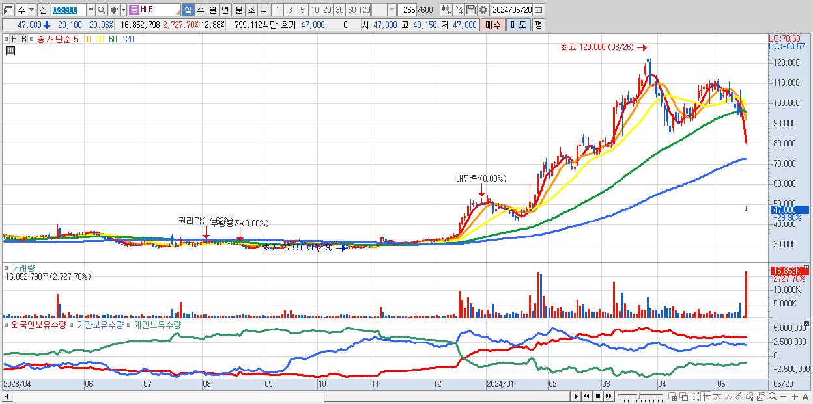Click the oscillating line chart icon at bottom
The height and width of the screenshot is (404, 813).
pos(728,397)
